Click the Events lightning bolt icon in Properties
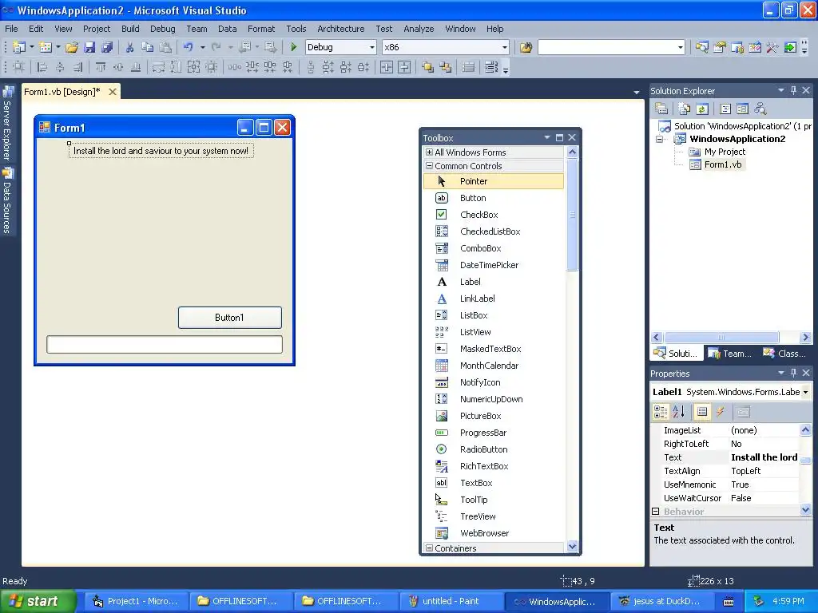This screenshot has width=818, height=613. coord(721,412)
